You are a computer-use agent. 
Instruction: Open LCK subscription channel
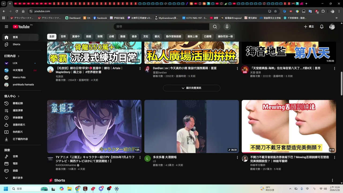coord(21,63)
